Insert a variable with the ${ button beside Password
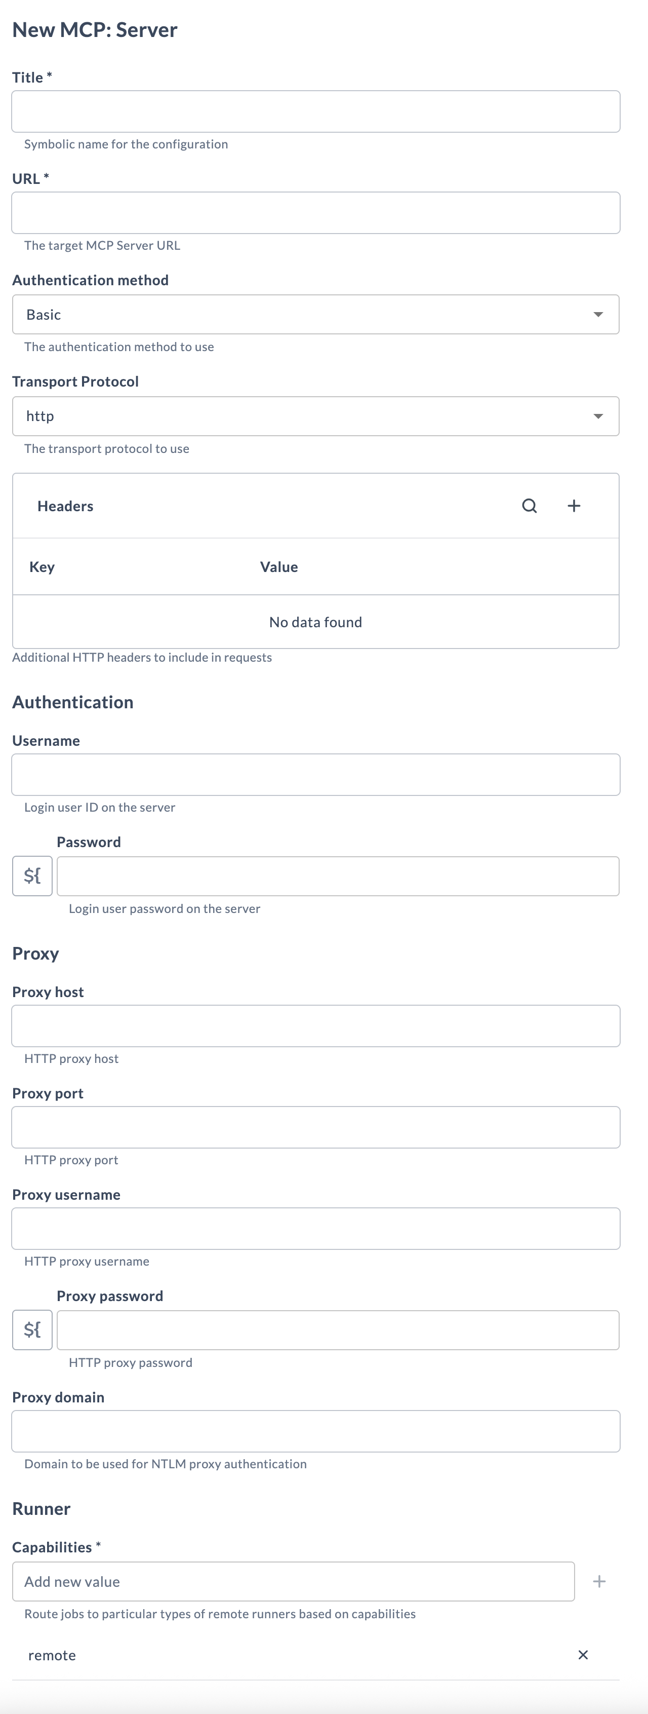 32,875
